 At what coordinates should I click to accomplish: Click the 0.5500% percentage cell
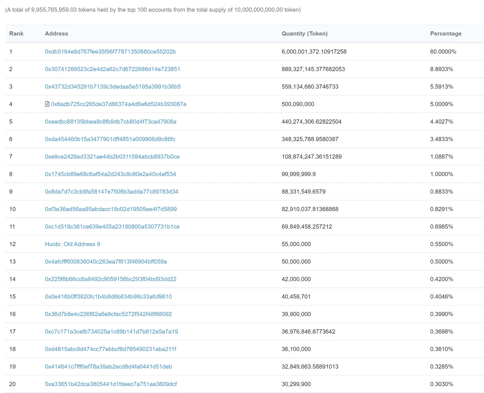click(442, 244)
